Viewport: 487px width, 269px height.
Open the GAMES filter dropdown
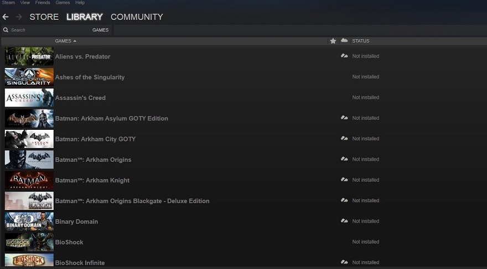point(100,30)
